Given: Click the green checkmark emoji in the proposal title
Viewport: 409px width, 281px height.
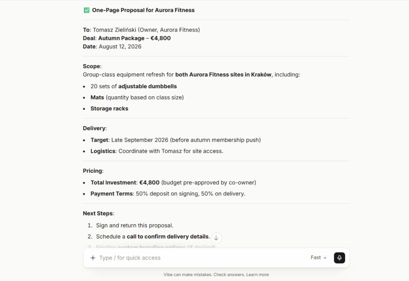Looking at the screenshot, I should (87, 10).
